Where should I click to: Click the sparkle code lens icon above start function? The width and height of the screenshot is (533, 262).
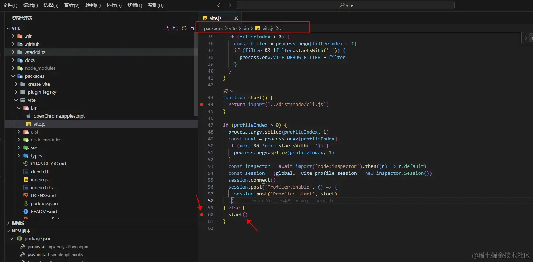point(226,91)
